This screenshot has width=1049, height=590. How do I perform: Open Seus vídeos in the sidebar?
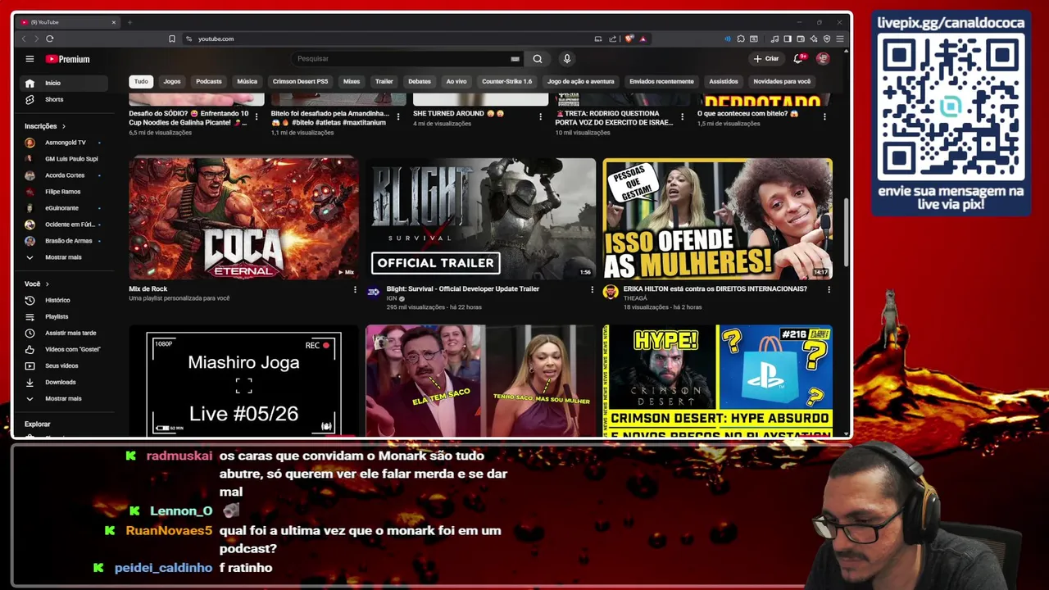64,365
